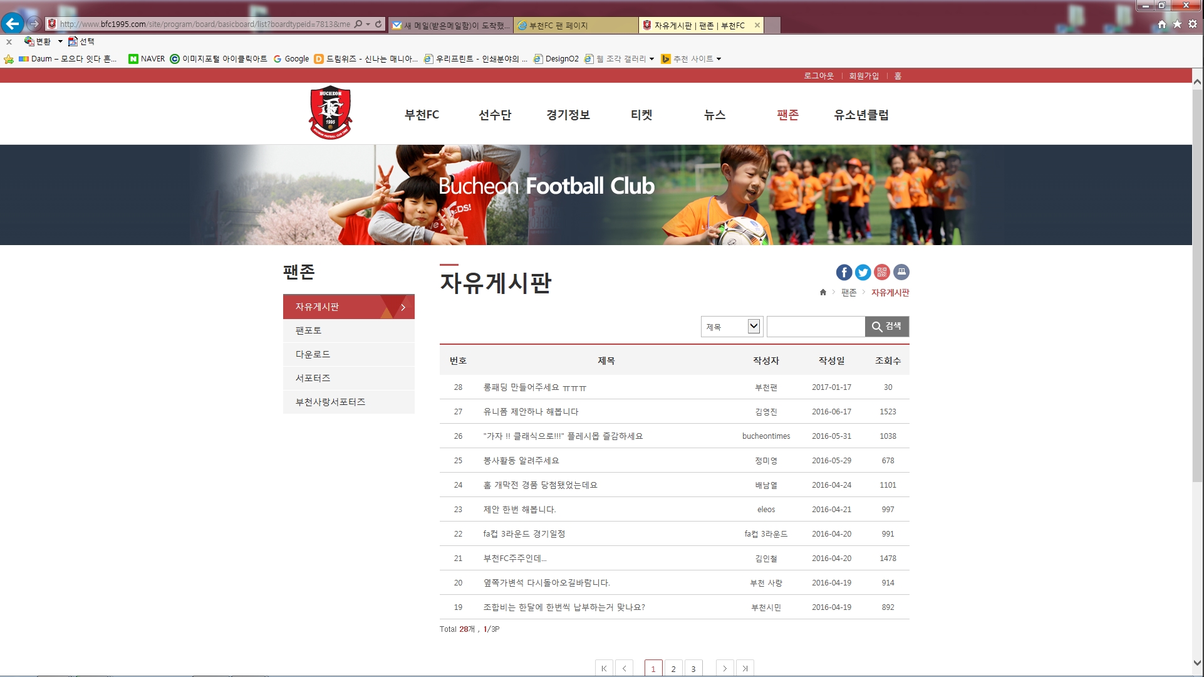Go to the last page arrow
This screenshot has height=677, width=1204.
tap(745, 668)
